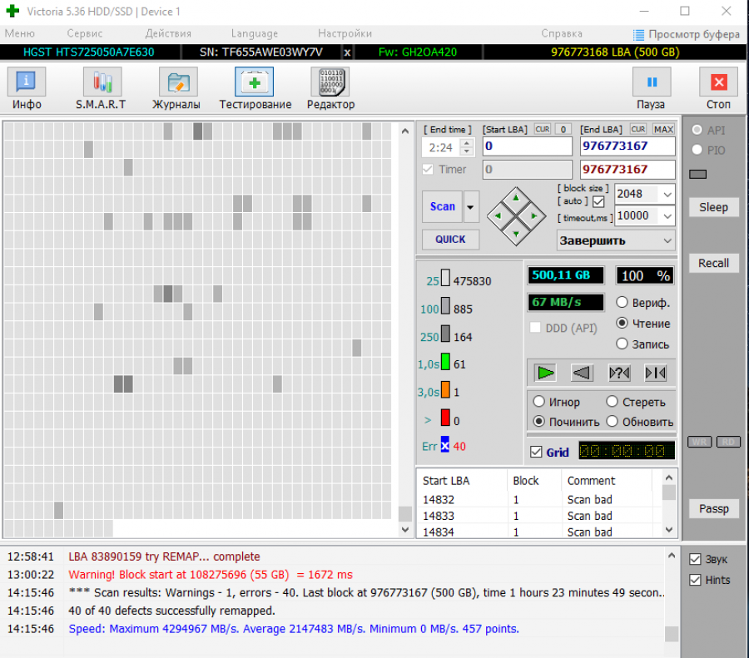Screen dimensions: 749x658
Task: Click the QUICK scan button
Action: (450, 240)
